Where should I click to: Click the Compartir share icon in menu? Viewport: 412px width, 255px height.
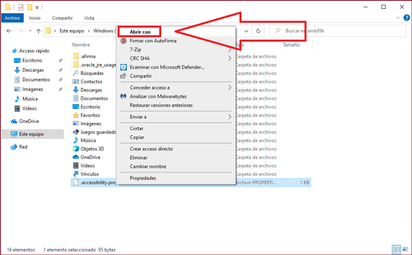pos(124,76)
